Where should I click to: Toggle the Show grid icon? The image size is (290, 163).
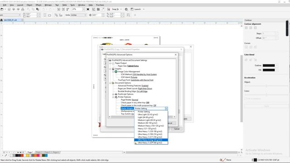coord(98,9)
